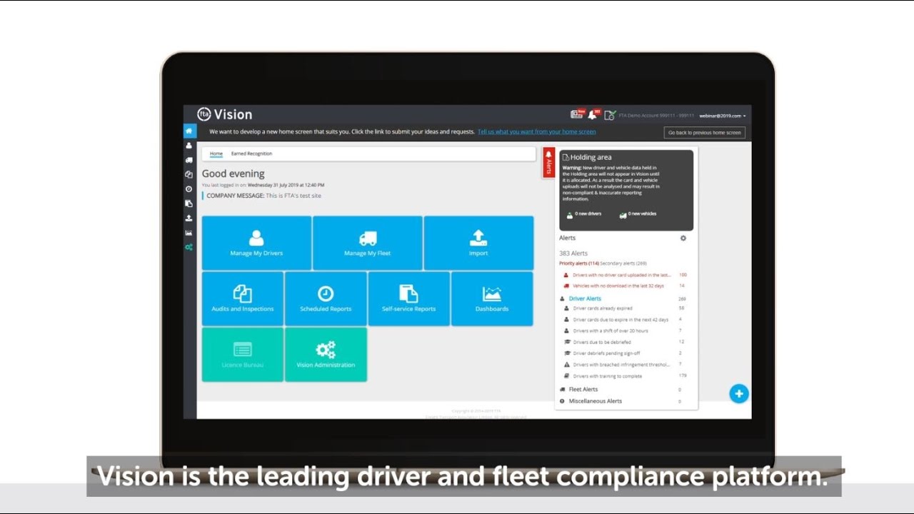
Task: Click the '383 Alerts' total text
Action: pos(573,253)
